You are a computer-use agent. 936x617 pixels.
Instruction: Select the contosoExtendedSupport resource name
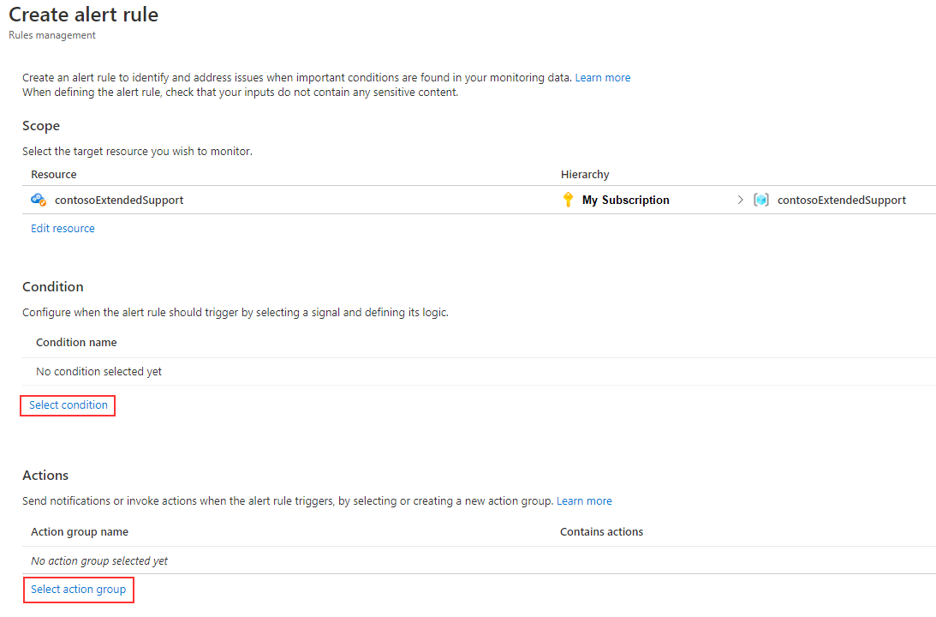119,200
